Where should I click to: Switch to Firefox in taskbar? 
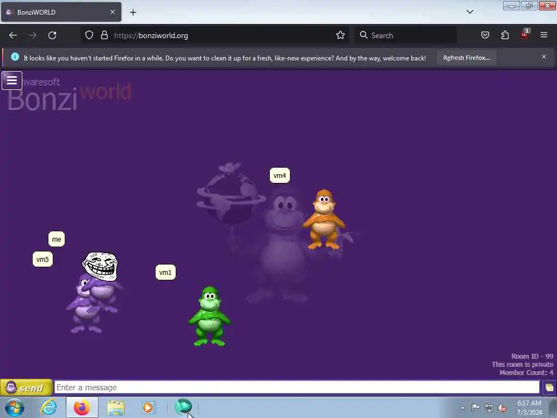click(x=82, y=407)
